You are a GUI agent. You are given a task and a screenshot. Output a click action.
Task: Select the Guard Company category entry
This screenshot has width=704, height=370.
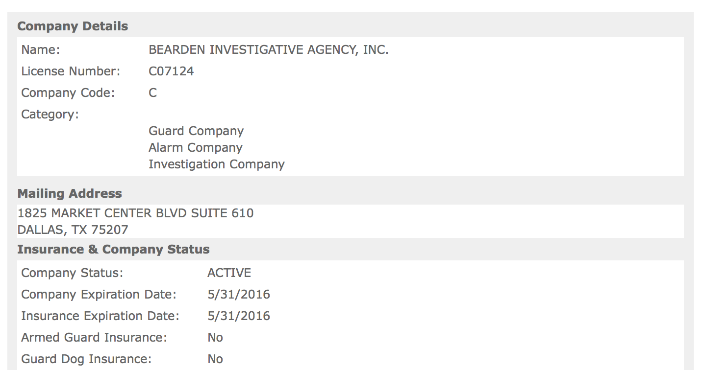196,131
